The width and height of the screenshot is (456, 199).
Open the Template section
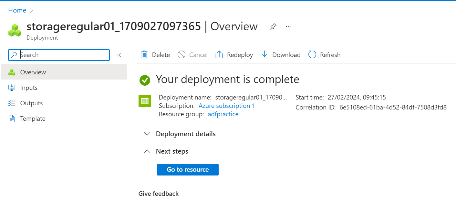33,118
